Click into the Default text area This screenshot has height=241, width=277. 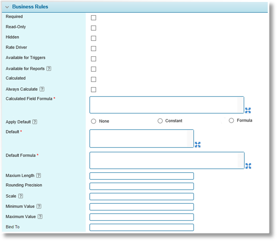point(142,138)
